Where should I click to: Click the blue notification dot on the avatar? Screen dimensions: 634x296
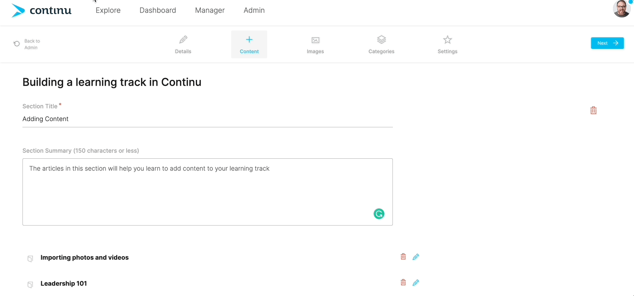coord(630,2)
